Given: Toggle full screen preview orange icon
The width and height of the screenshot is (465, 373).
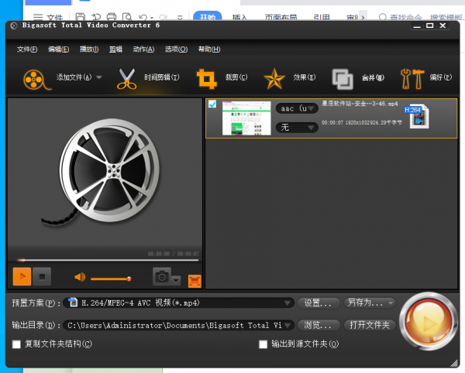Looking at the screenshot, I should (195, 281).
